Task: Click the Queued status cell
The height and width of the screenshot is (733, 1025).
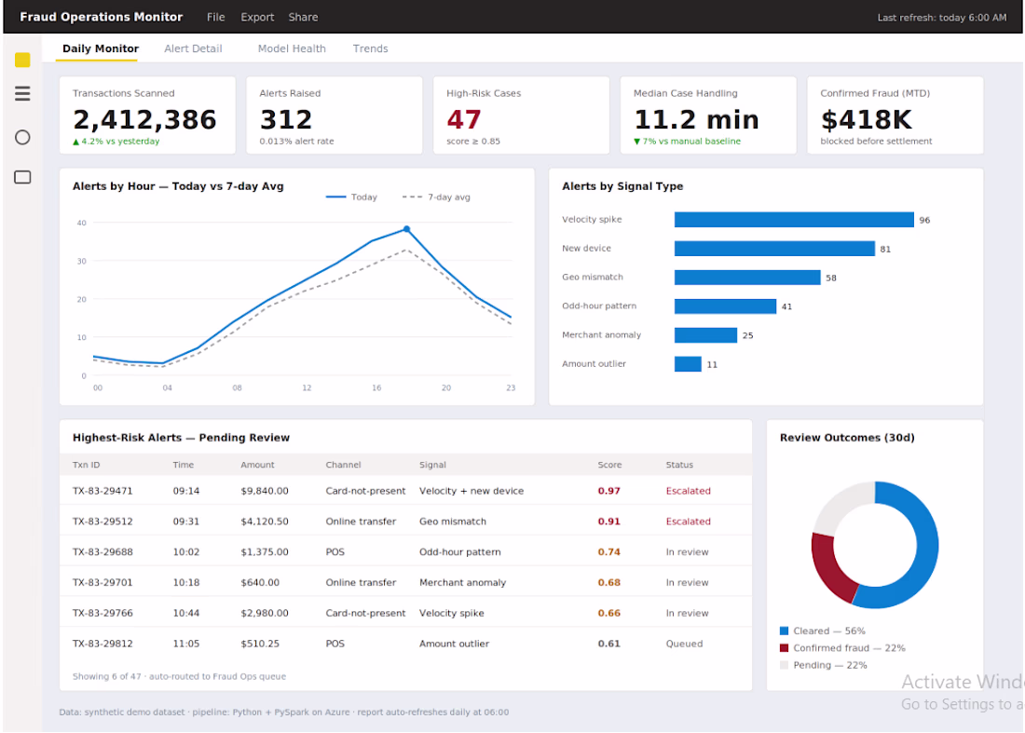Action: tap(684, 644)
